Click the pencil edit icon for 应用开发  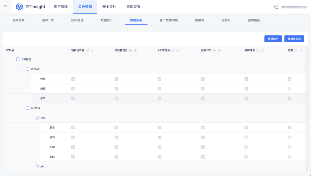tap(263, 50)
